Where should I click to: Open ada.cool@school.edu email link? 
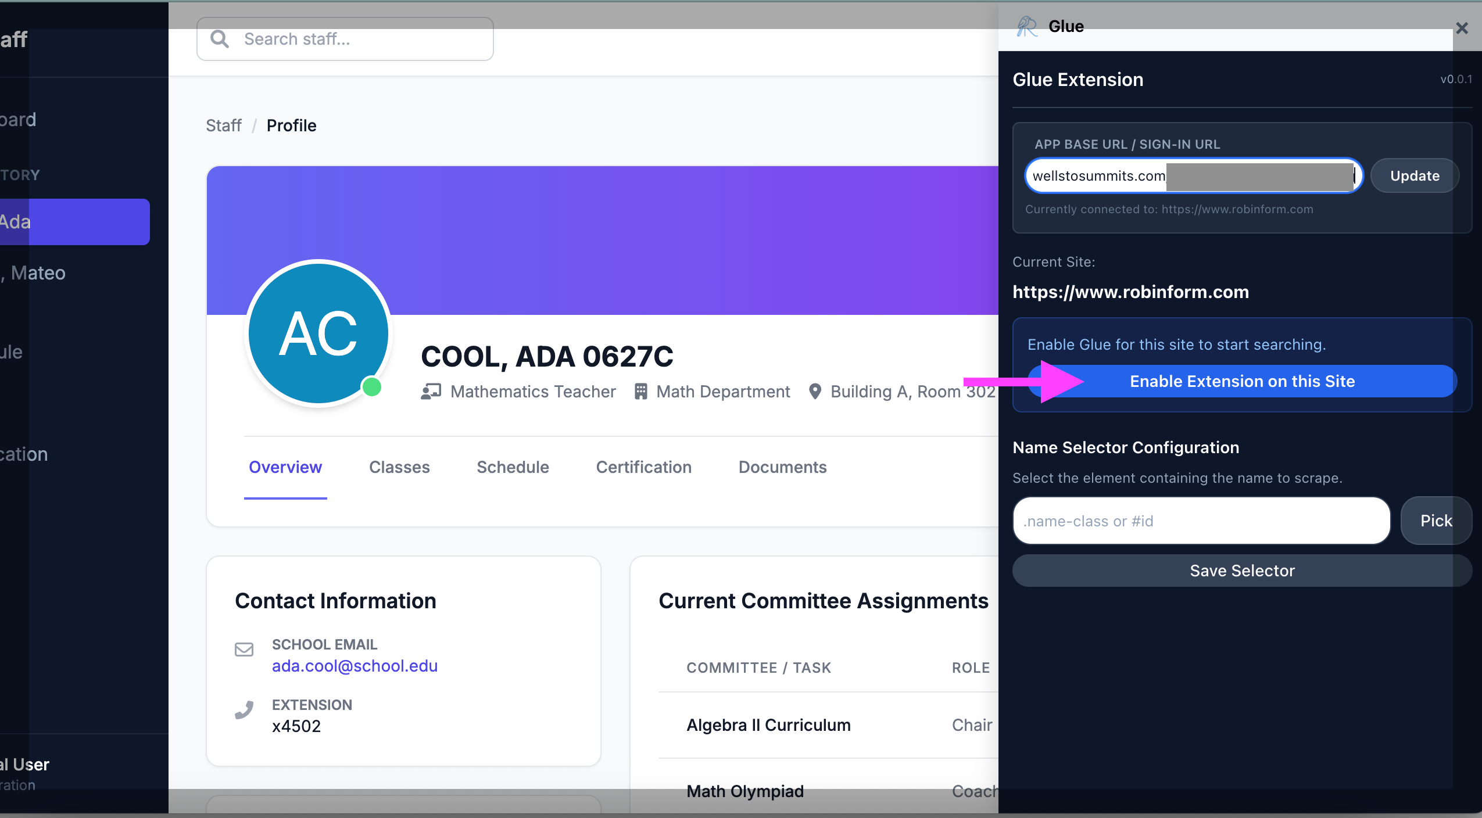355,666
